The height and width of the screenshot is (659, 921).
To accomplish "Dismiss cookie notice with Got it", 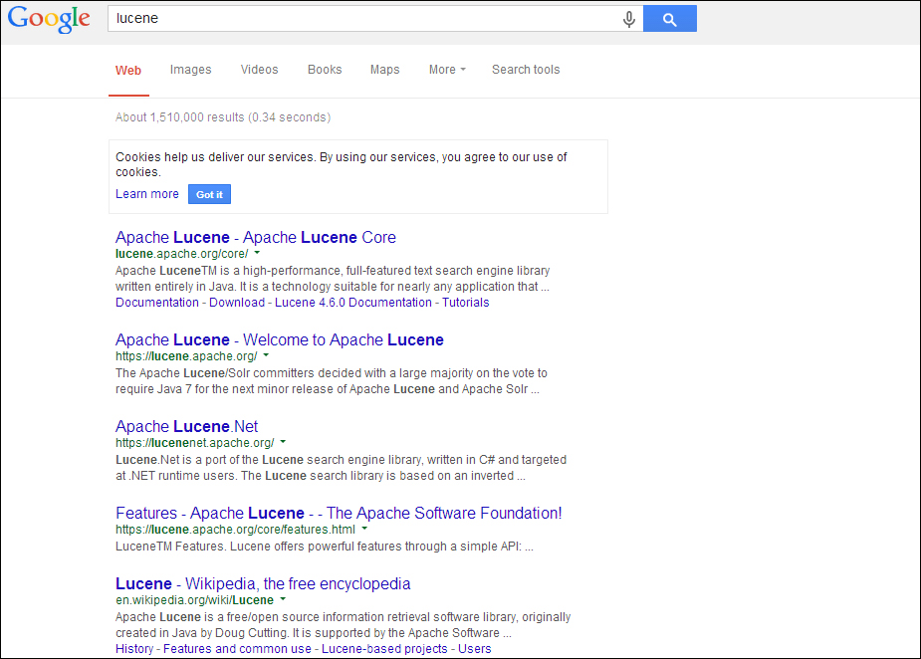I will 209,194.
